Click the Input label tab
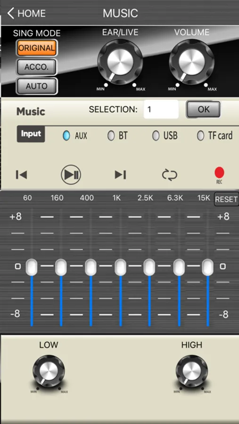Image resolution: width=239 pixels, height=424 pixels. 31,134
